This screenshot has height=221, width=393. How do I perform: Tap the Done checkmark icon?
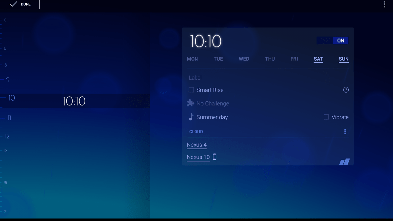click(x=13, y=4)
